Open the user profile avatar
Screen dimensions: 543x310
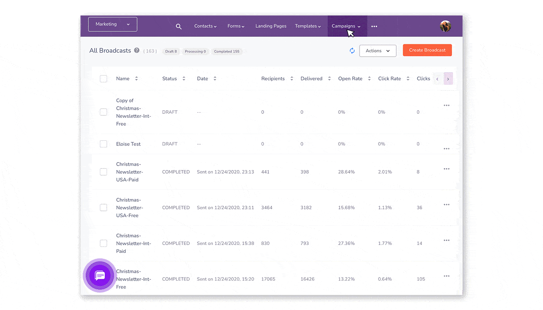(x=445, y=26)
